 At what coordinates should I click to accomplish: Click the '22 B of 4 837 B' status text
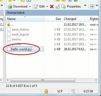pyautogui.click(x=21, y=86)
